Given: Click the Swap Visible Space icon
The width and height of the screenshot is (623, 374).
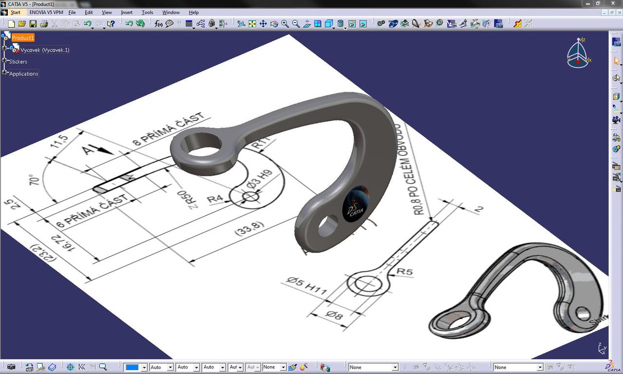Looking at the screenshot, I should click(x=363, y=23).
